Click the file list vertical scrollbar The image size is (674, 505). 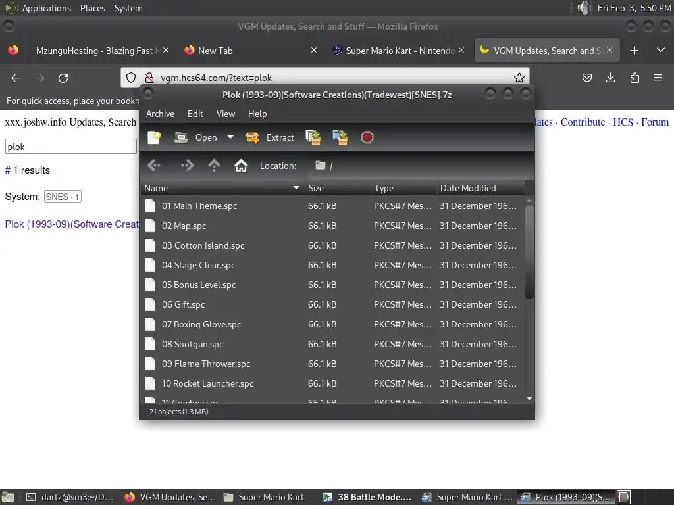(529, 251)
